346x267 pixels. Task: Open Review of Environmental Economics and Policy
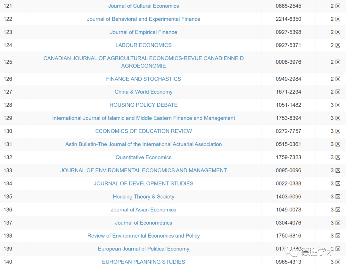(x=144, y=236)
